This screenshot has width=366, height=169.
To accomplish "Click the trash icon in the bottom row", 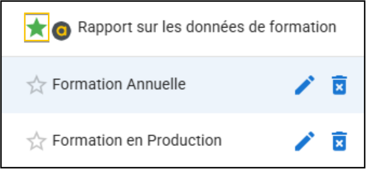I will click(x=340, y=141).
